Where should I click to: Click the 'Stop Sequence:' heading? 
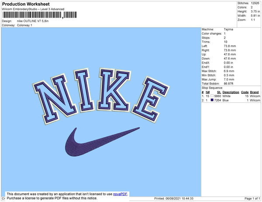tap(212, 88)
